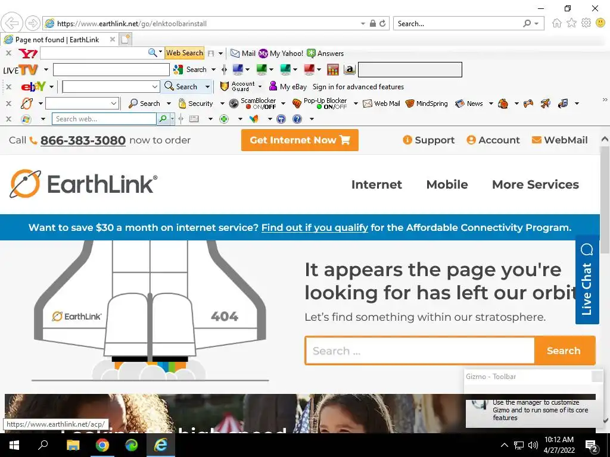Open the Windows Start menu
This screenshot has width=610, height=457.
14,445
